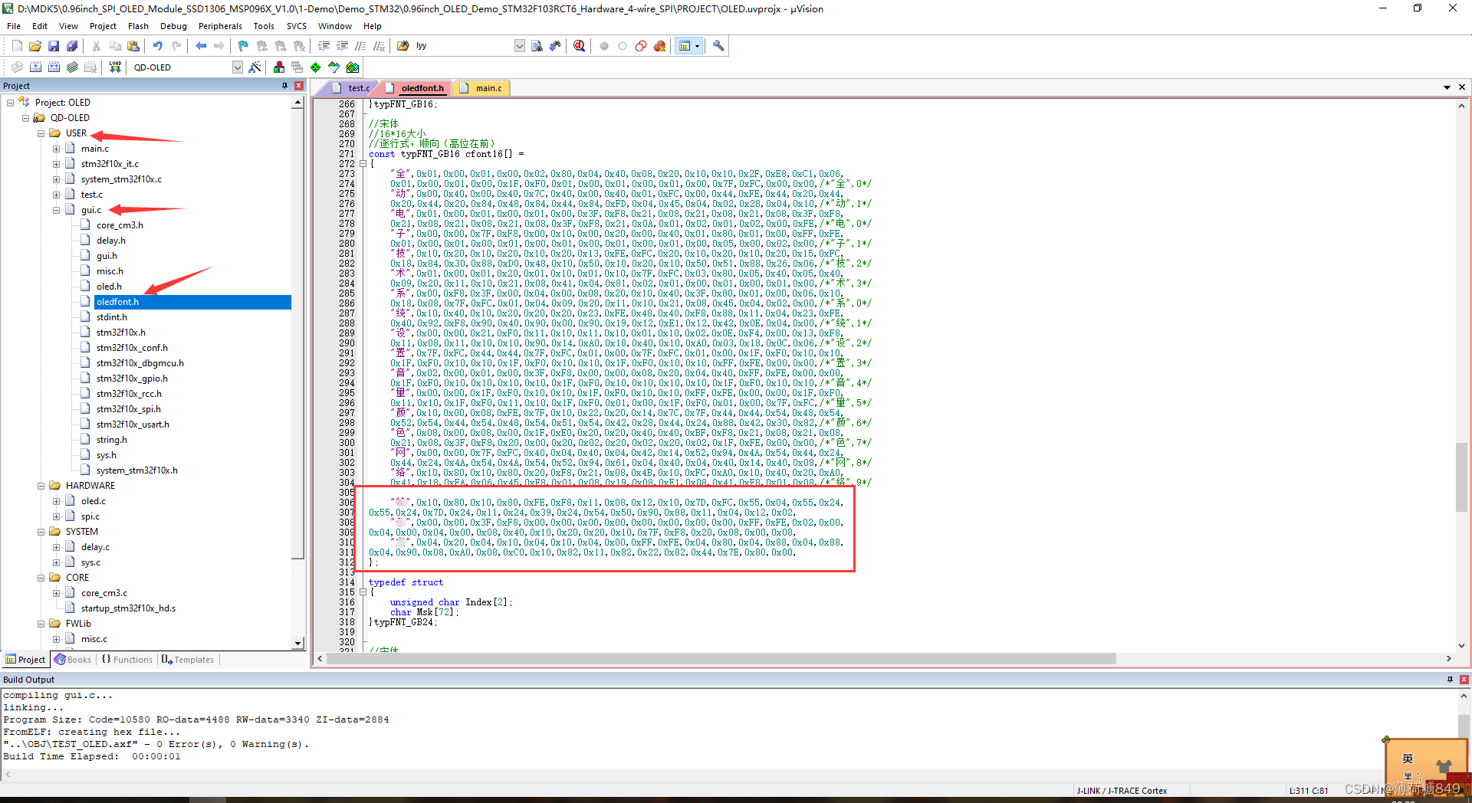Click the Functions pane button
Screen dimensions: 1472x803
click(127, 659)
